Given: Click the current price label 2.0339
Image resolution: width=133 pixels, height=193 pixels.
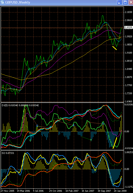Looking at the screenshot, I should point(128,27).
